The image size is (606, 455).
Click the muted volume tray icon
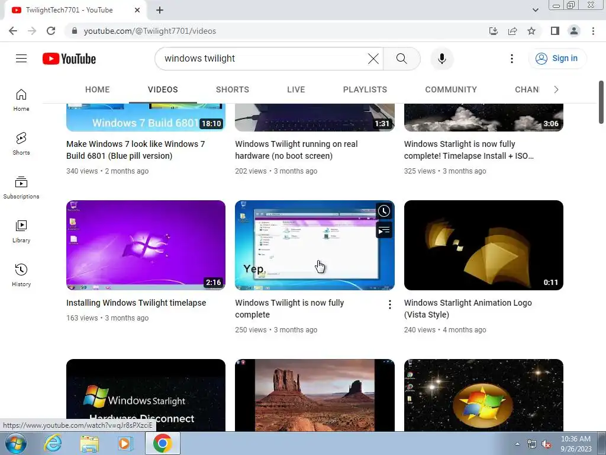(546, 444)
